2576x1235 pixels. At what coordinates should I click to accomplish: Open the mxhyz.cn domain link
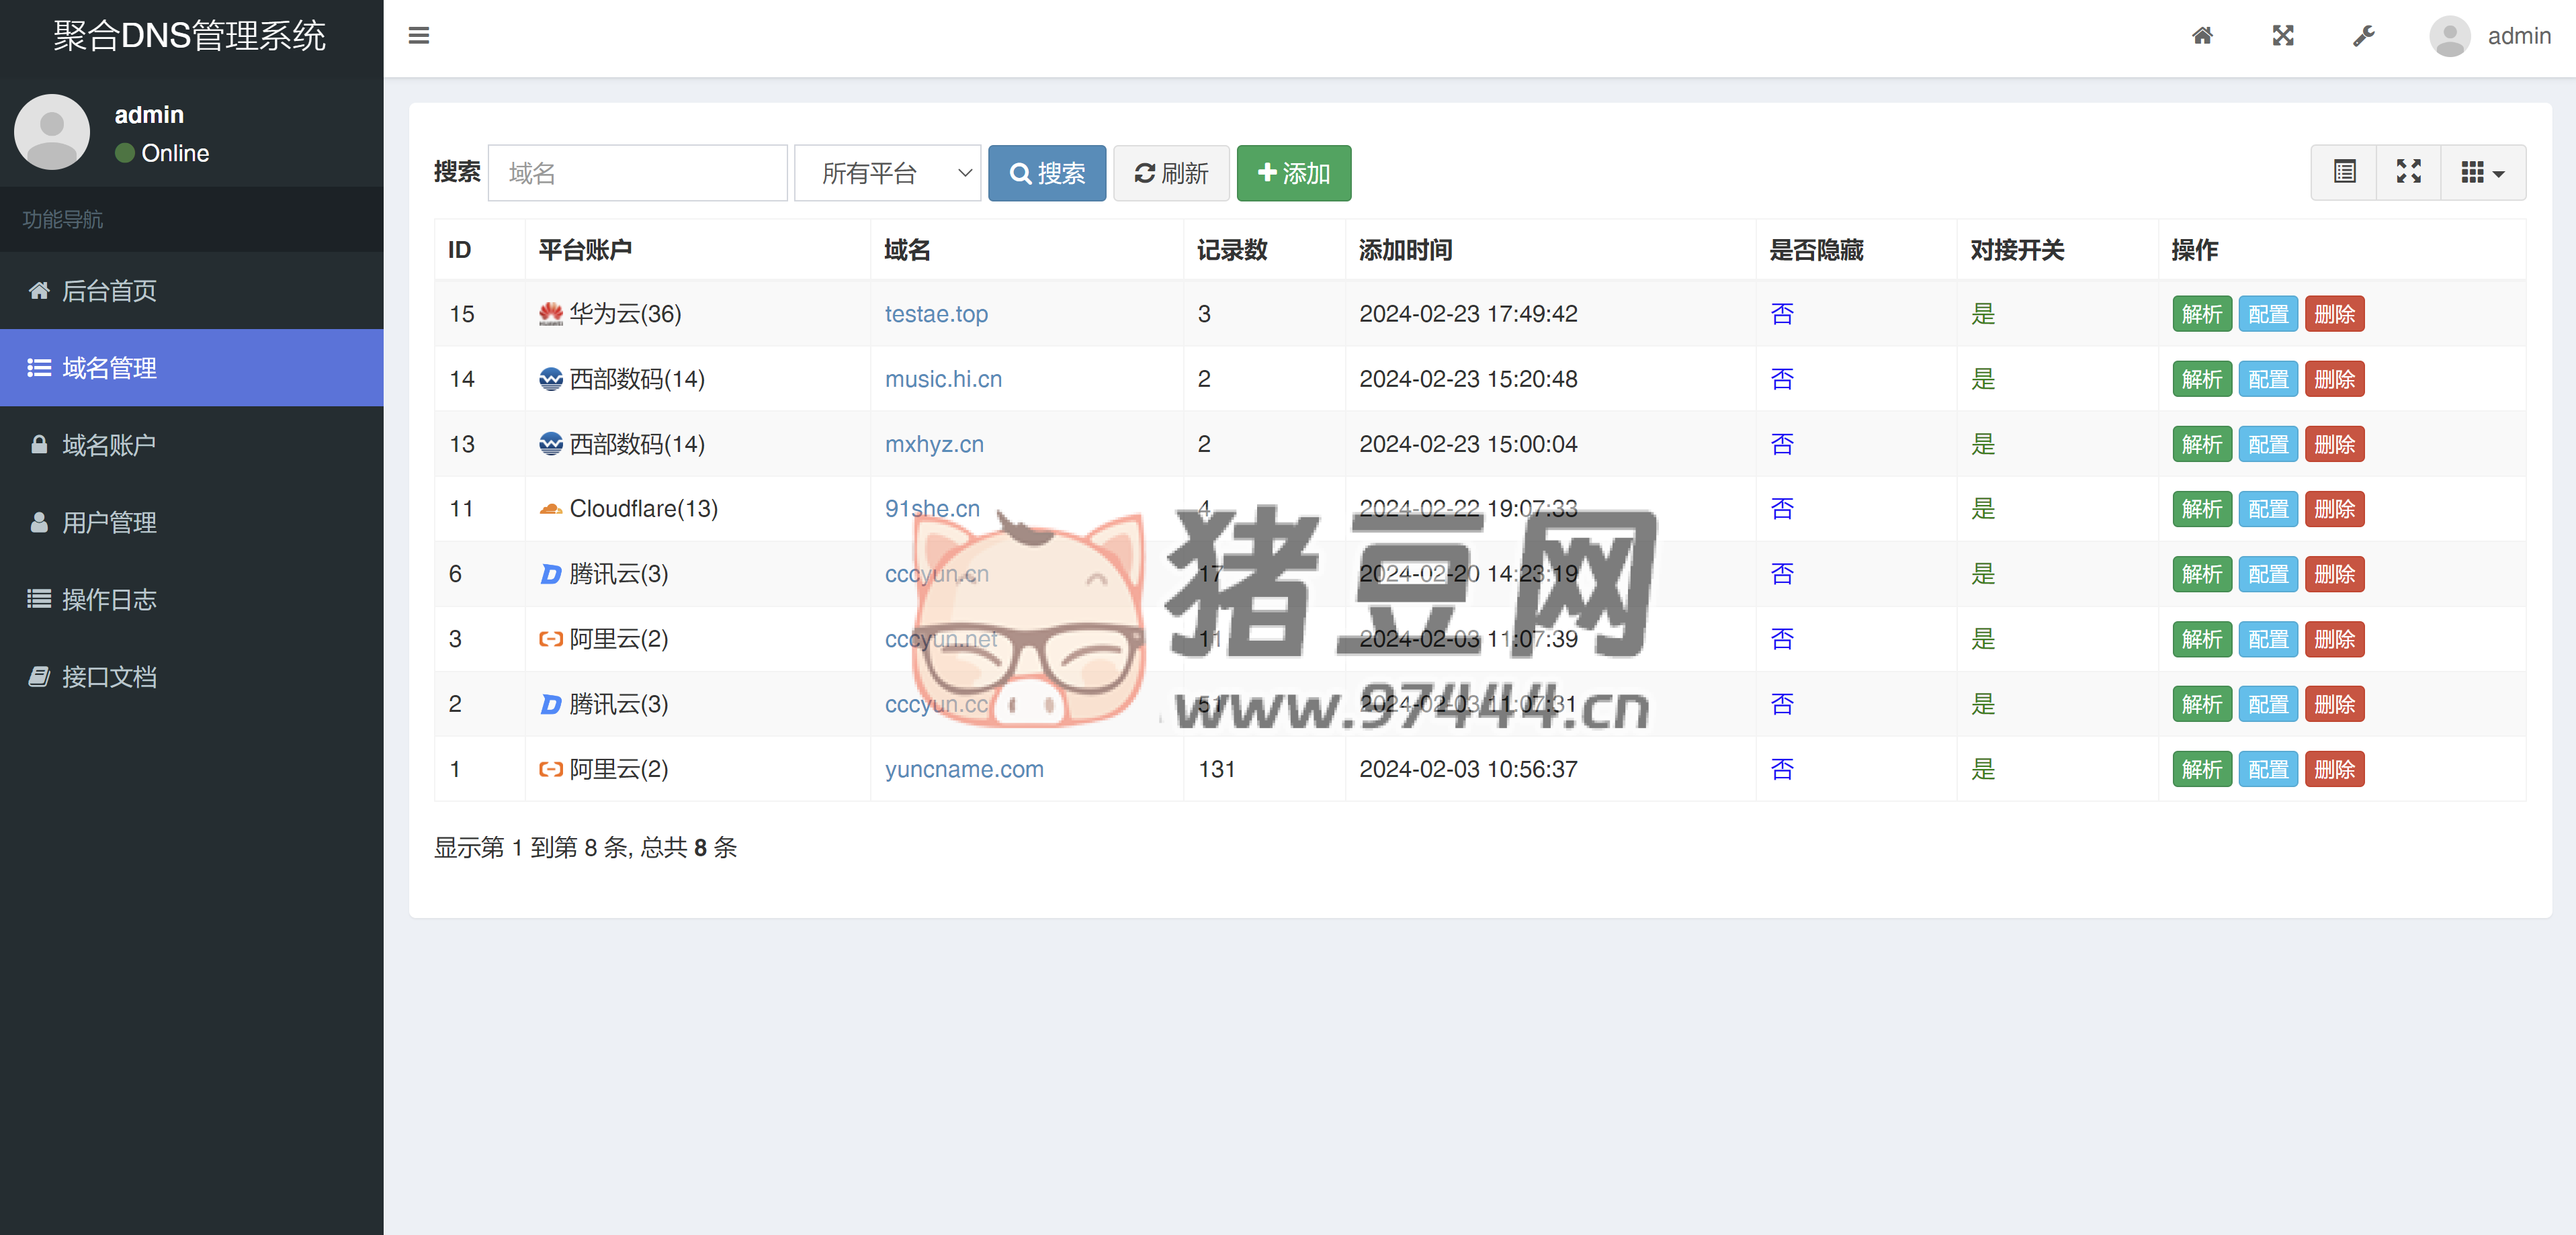pos(934,444)
